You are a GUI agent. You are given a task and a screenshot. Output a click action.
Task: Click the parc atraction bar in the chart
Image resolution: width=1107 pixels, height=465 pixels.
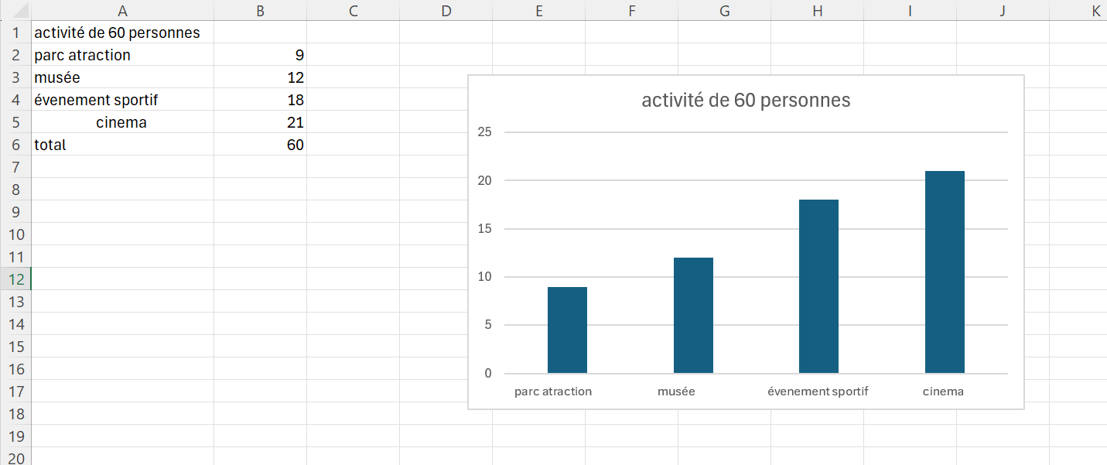pyautogui.click(x=567, y=330)
